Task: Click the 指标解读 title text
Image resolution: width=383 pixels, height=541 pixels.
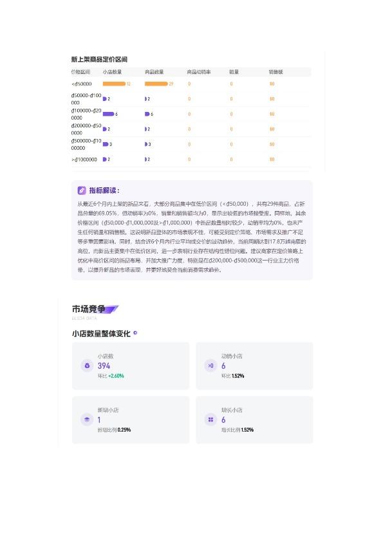Action: click(x=104, y=190)
